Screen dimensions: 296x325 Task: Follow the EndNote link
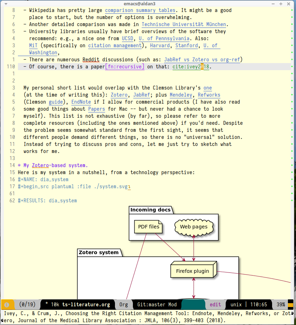click(x=81, y=102)
